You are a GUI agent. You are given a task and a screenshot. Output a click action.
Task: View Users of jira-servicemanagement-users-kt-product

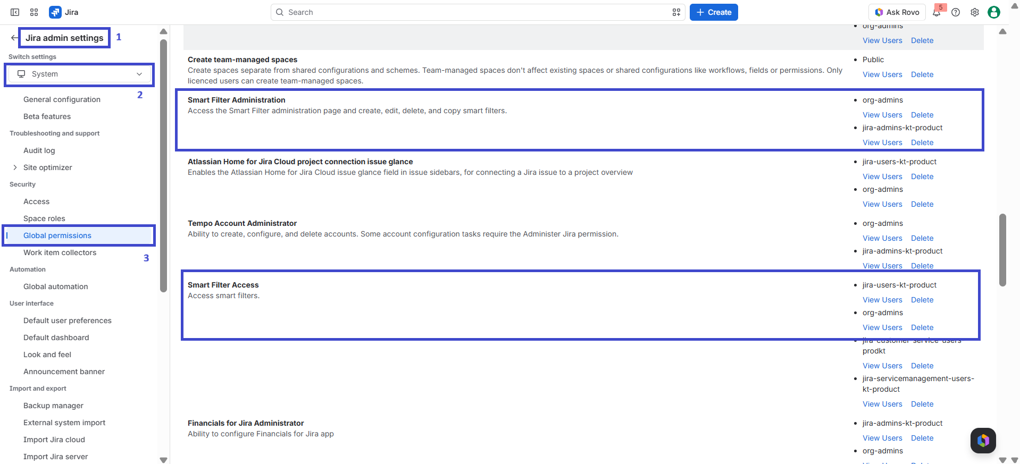(x=882, y=404)
